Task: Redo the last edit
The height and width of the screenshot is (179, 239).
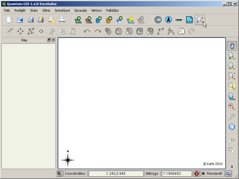Action: pos(98,31)
